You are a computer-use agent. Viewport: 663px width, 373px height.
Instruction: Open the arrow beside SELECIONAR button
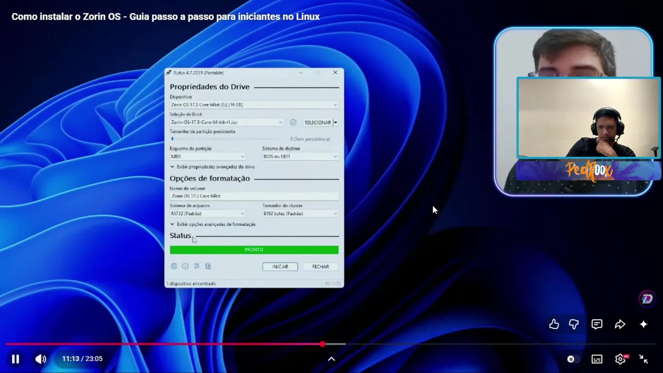click(x=336, y=122)
